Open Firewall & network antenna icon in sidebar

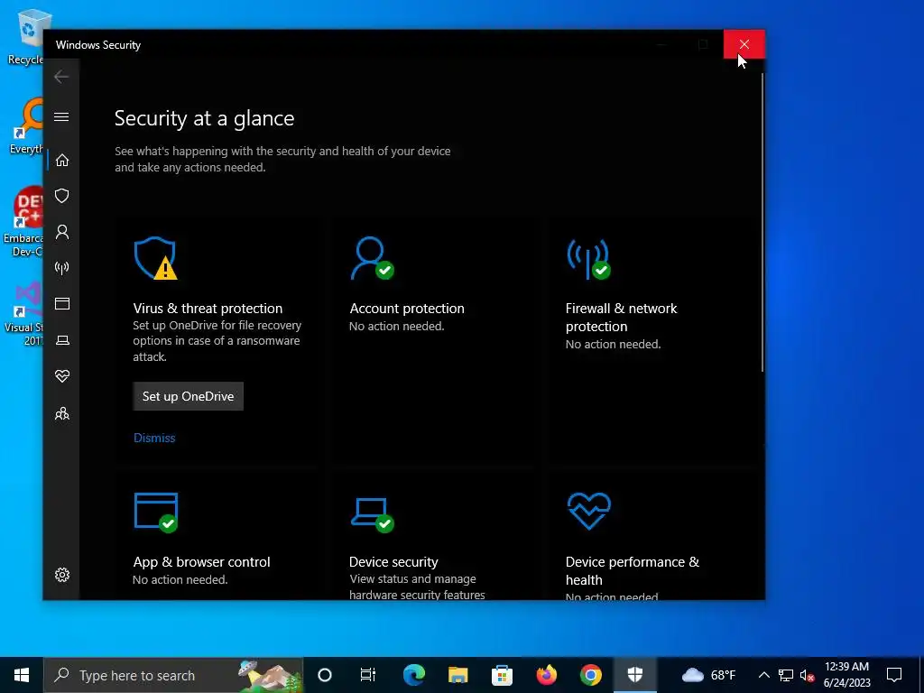62,268
